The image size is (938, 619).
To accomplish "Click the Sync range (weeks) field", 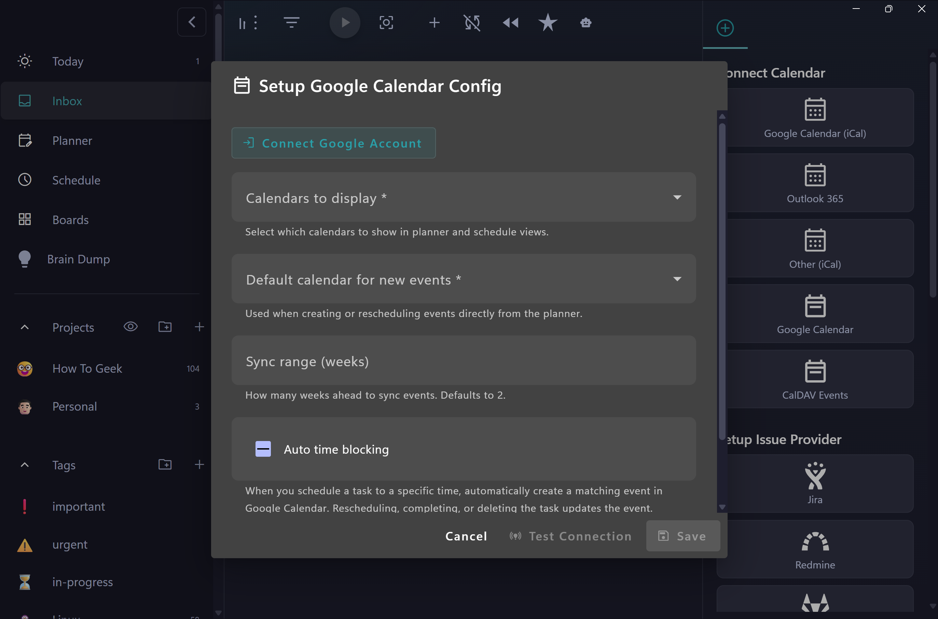I will [464, 360].
